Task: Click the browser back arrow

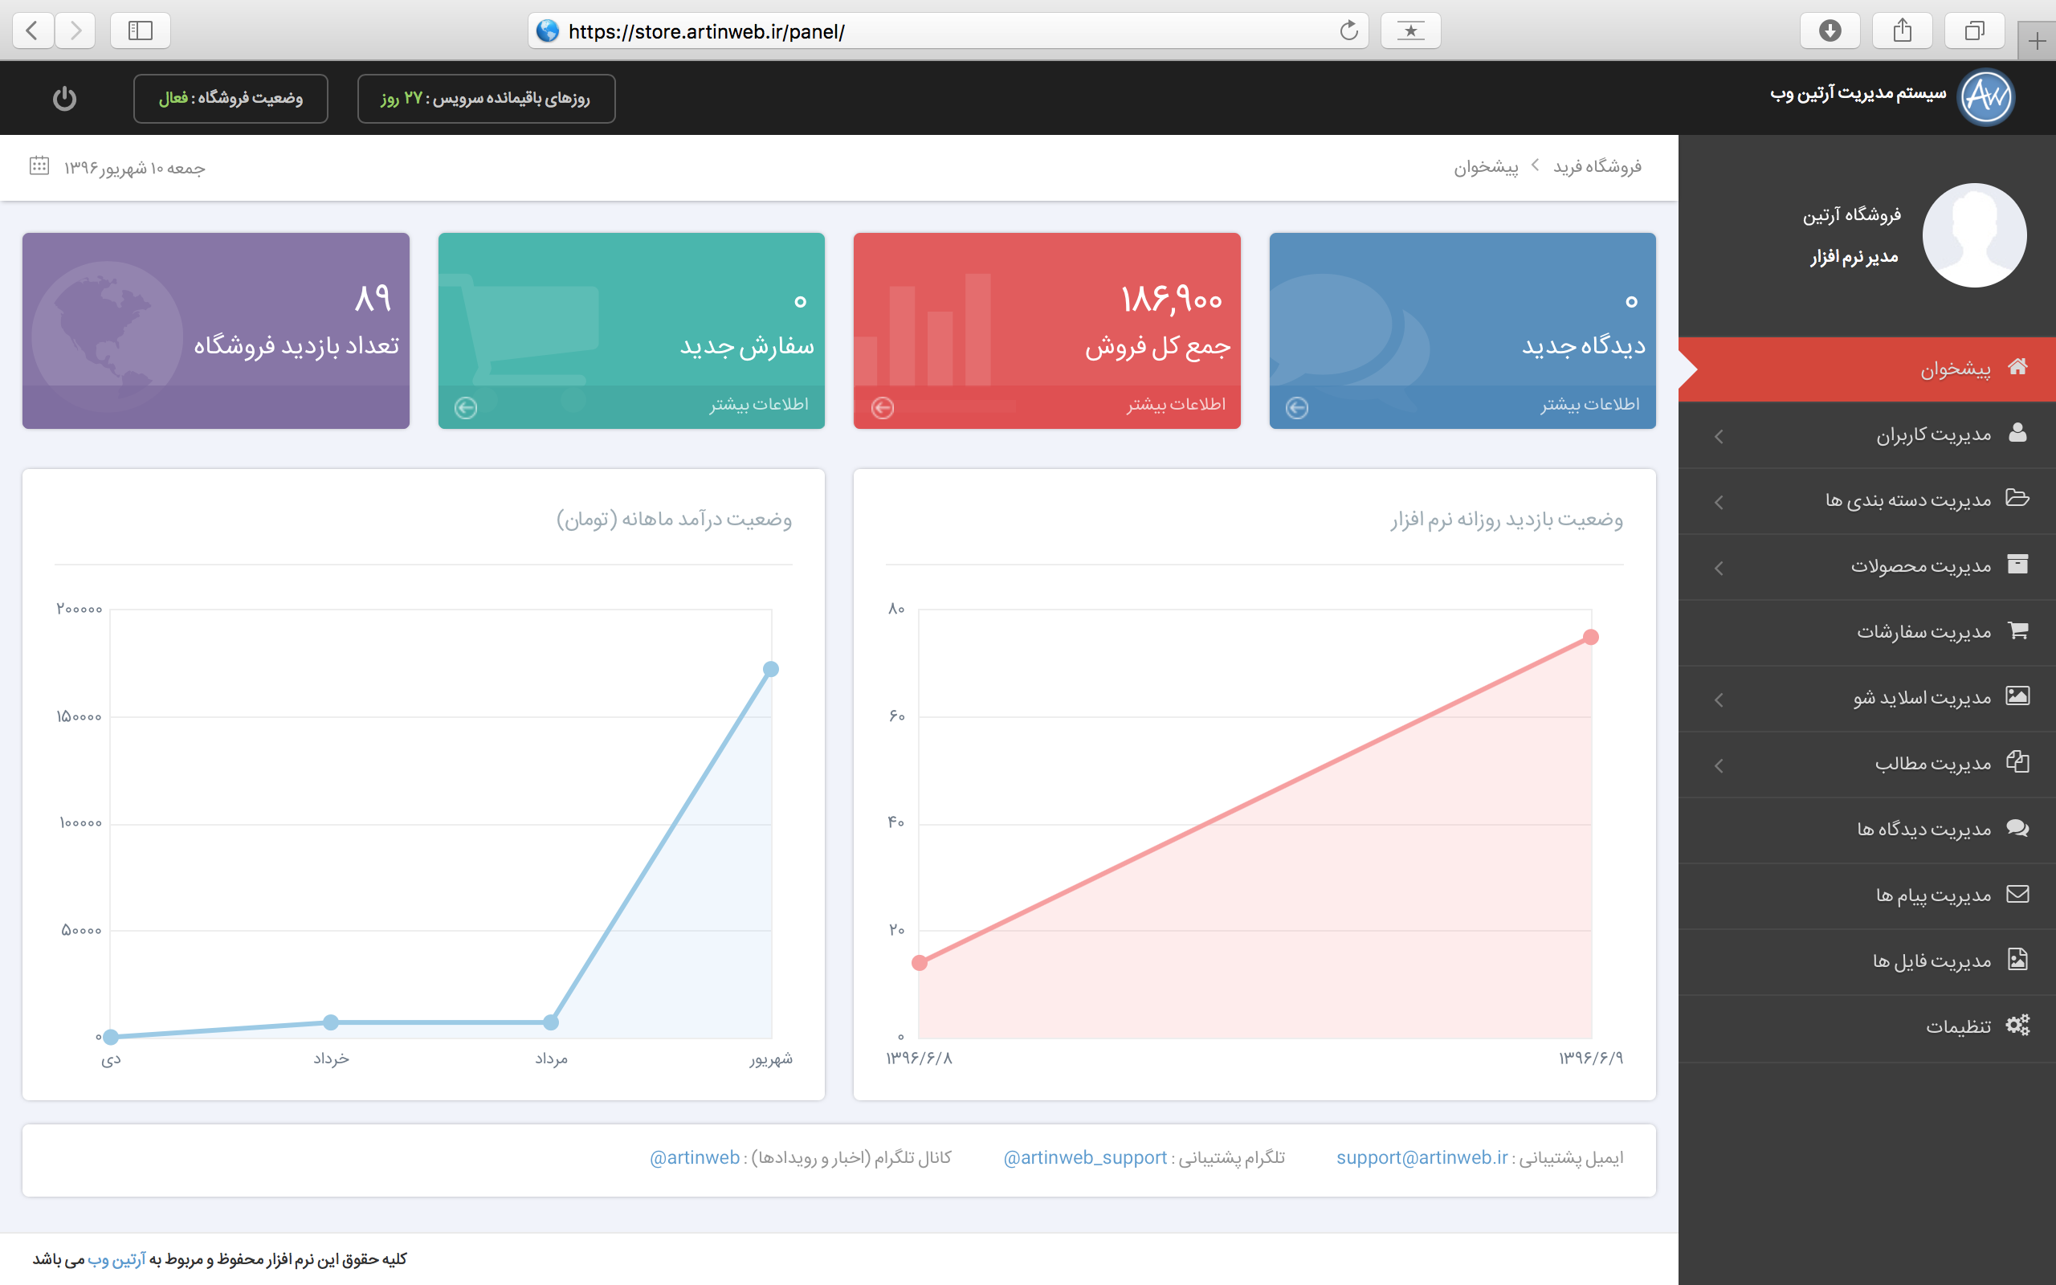Action: coord(32,31)
